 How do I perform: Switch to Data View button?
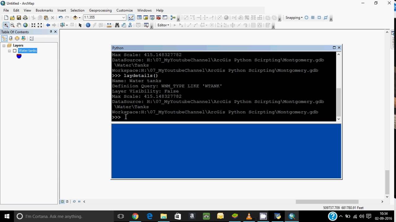(62, 201)
